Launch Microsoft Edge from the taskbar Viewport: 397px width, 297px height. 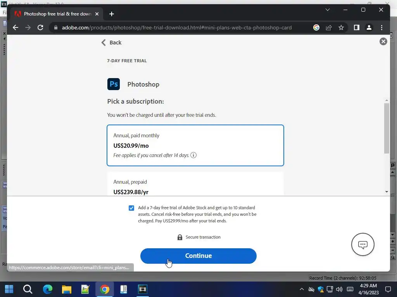(x=47, y=289)
